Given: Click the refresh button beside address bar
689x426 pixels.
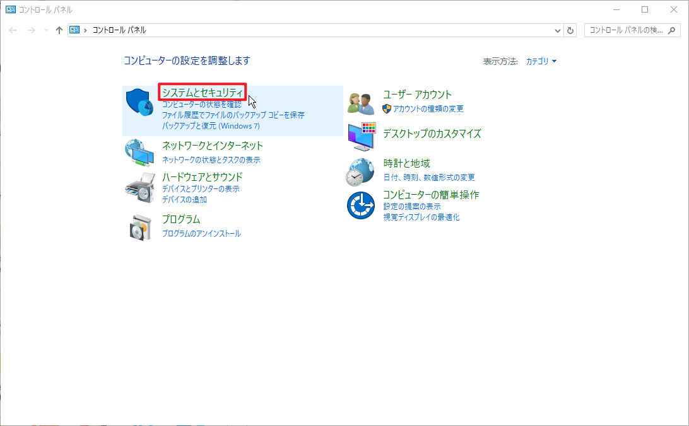Looking at the screenshot, I should (x=571, y=30).
